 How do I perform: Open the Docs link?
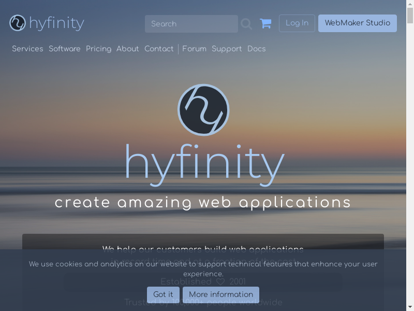click(x=256, y=49)
